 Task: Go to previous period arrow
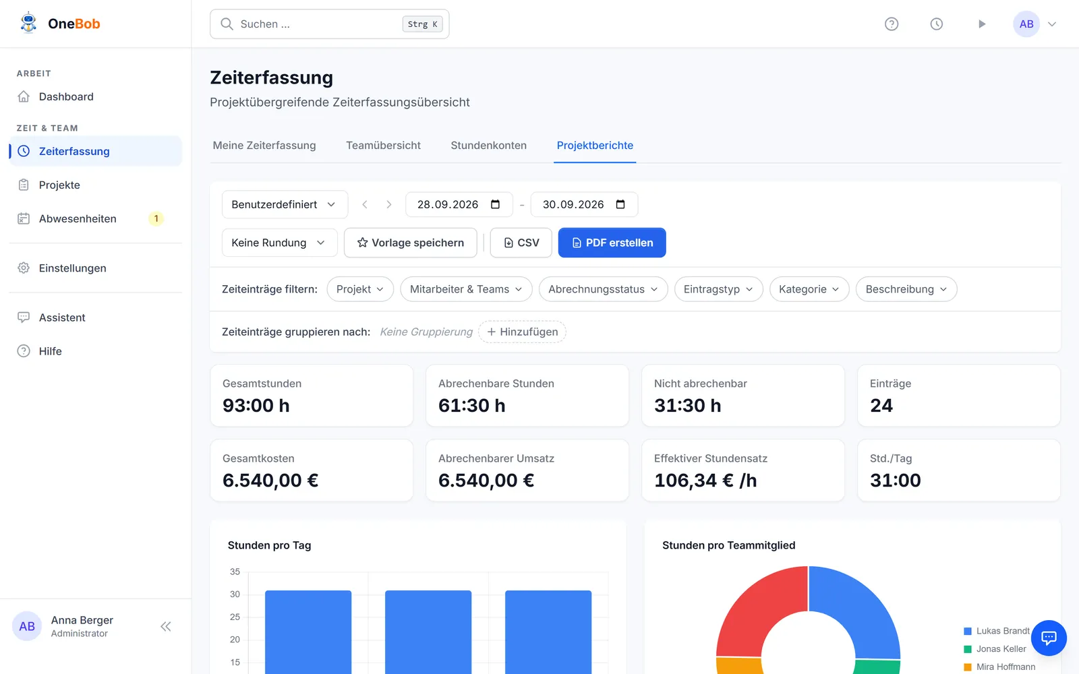pyautogui.click(x=365, y=204)
